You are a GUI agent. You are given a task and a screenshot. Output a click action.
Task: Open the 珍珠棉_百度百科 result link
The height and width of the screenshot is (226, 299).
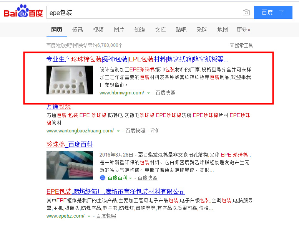[x=70, y=144]
